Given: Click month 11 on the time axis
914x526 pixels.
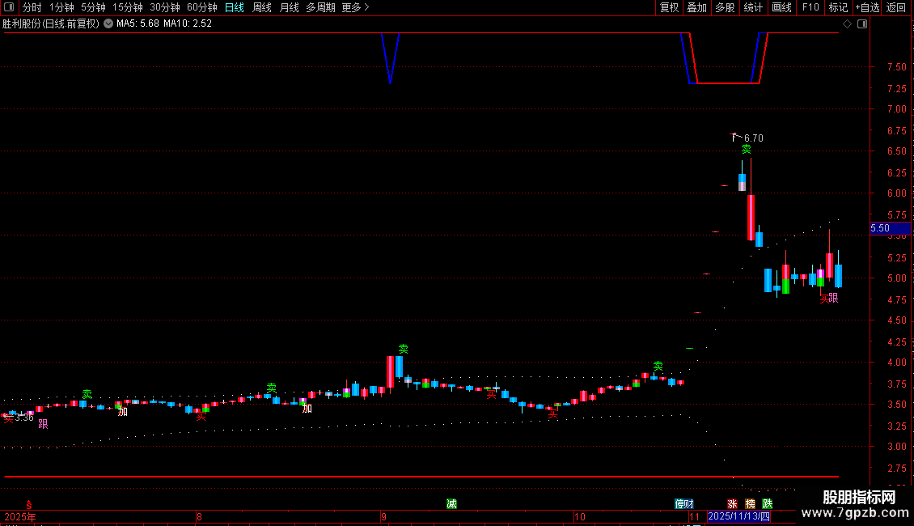Looking at the screenshot, I should coord(694,517).
